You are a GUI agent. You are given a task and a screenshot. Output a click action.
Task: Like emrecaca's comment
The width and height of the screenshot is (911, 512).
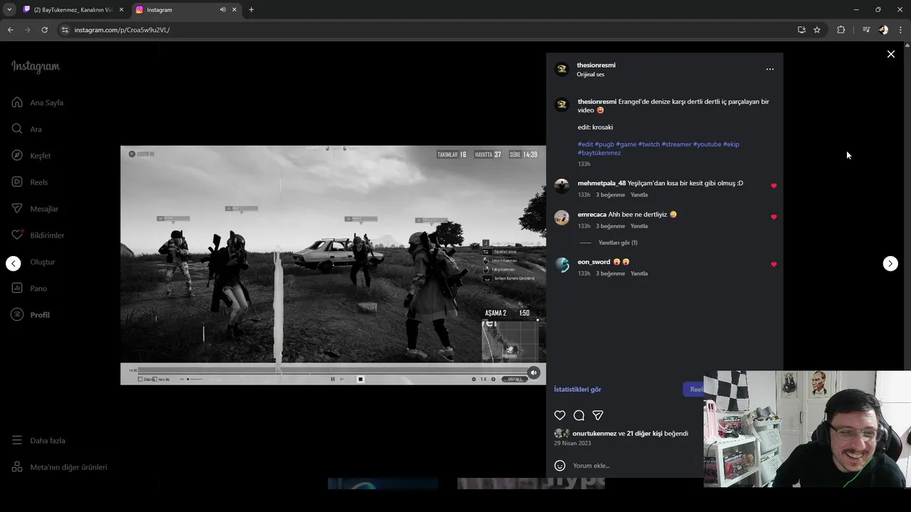774,217
